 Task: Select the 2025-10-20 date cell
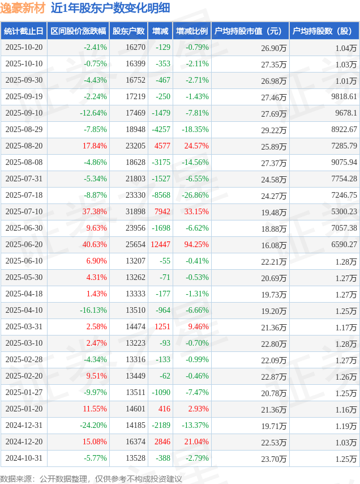[24, 48]
